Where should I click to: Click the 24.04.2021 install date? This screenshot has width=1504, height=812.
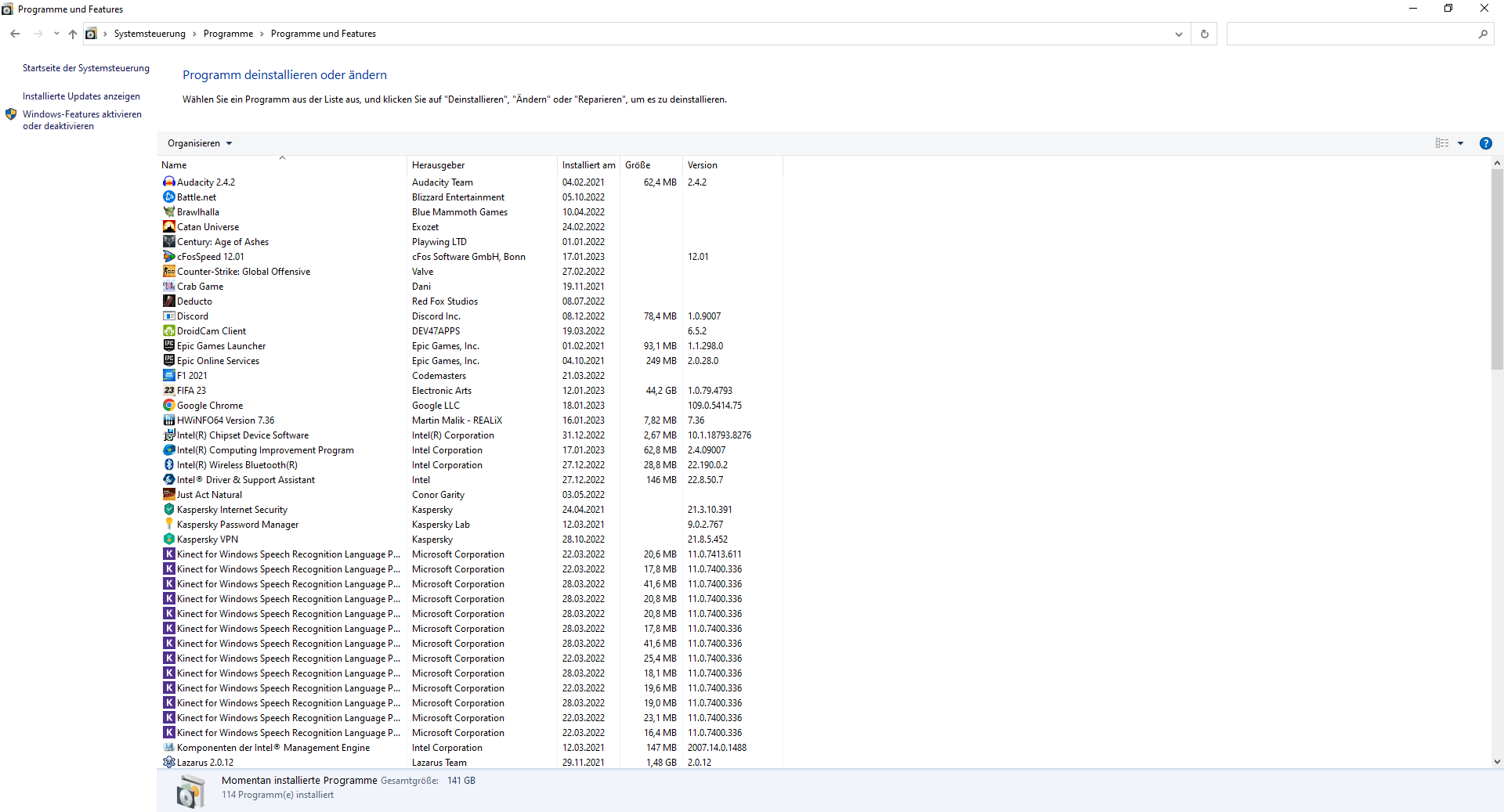pos(584,510)
